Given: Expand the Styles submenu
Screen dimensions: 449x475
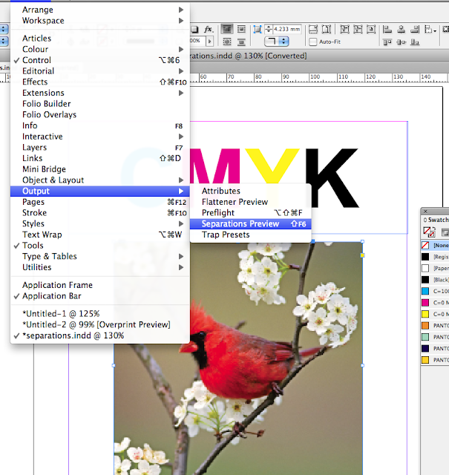Looking at the screenshot, I should point(100,223).
